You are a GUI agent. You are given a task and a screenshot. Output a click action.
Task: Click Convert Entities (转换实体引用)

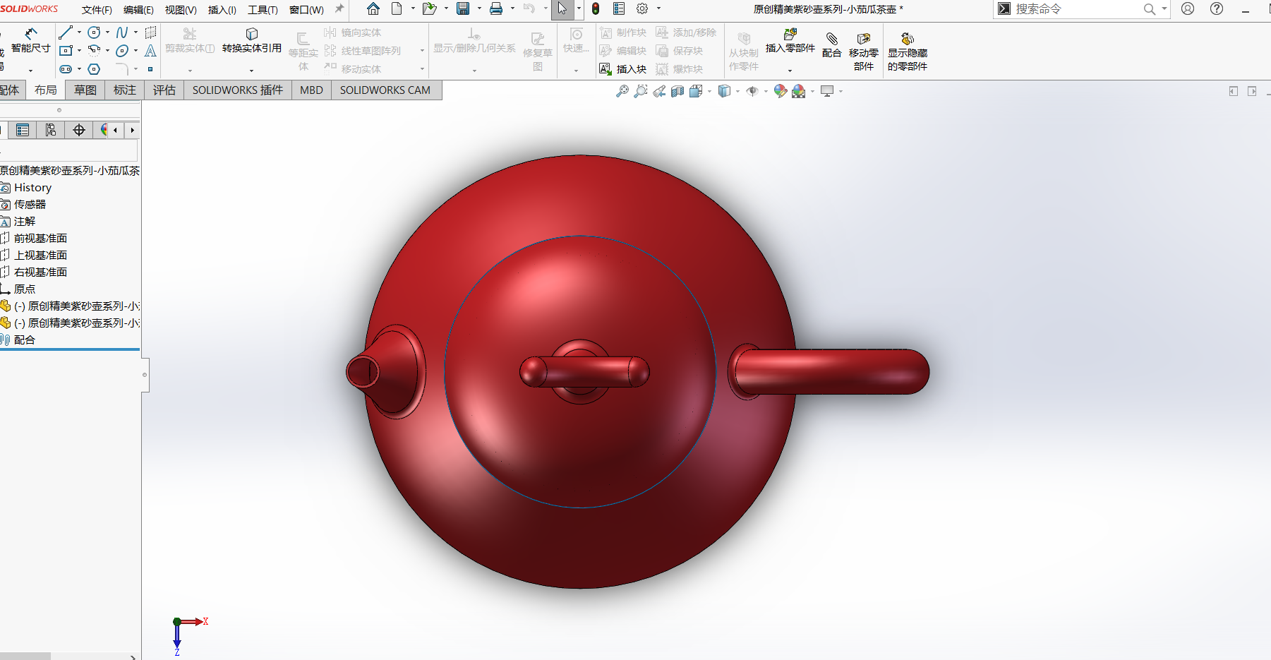[x=252, y=41]
